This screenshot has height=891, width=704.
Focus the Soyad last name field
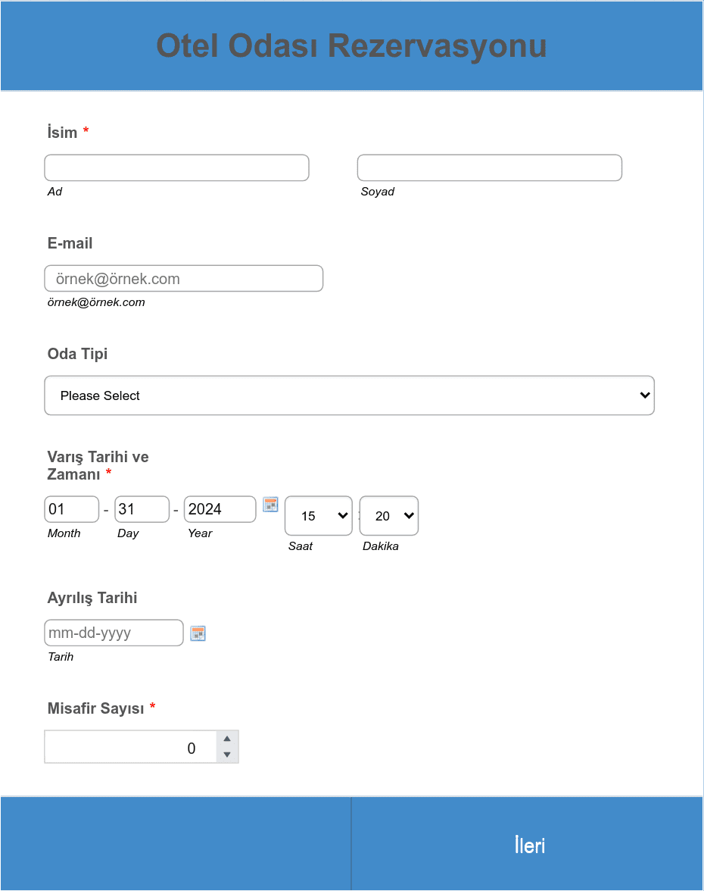pyautogui.click(x=489, y=167)
